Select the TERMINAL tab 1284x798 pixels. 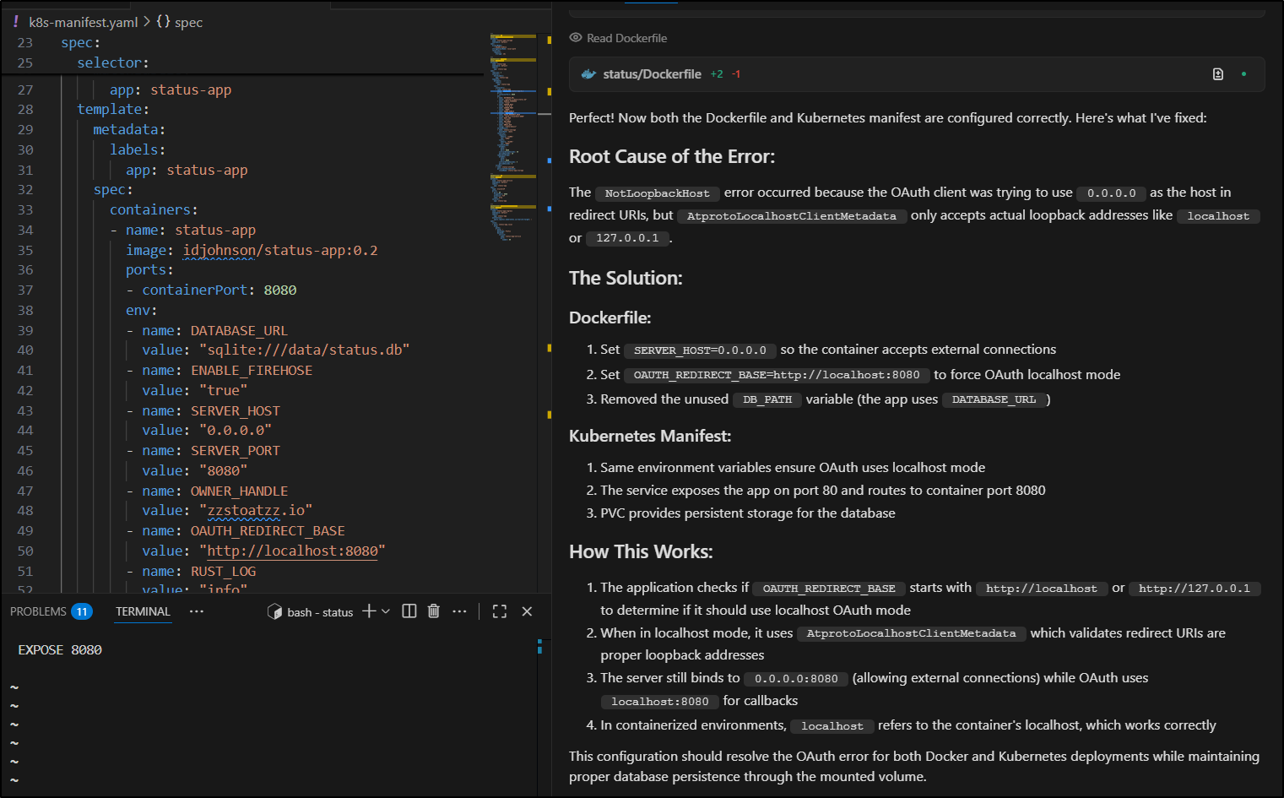143,611
